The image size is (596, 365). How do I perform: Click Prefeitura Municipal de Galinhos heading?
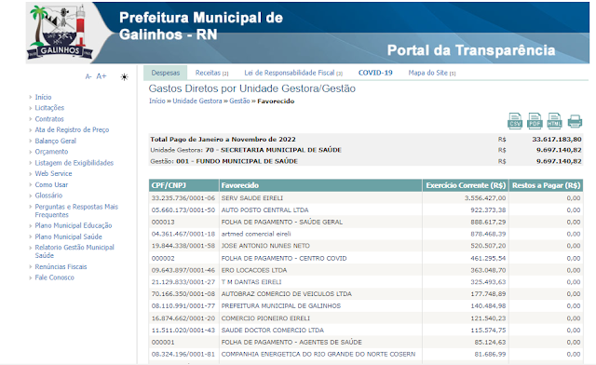pos(201,26)
